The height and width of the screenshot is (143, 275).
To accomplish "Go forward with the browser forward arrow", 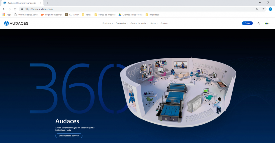I will coord(9,9).
